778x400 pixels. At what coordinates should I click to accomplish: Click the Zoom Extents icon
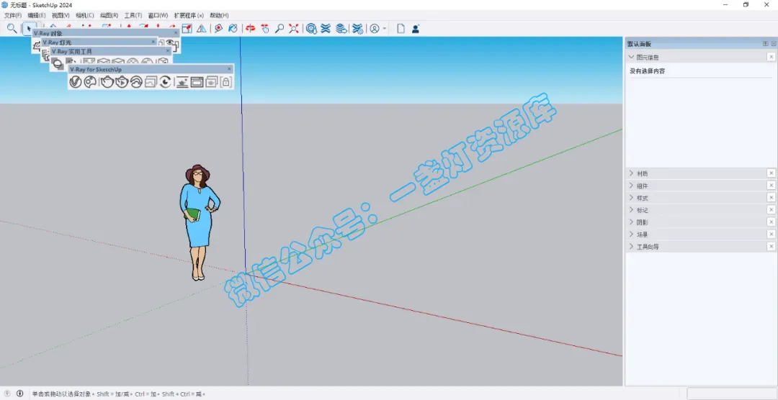(294, 29)
